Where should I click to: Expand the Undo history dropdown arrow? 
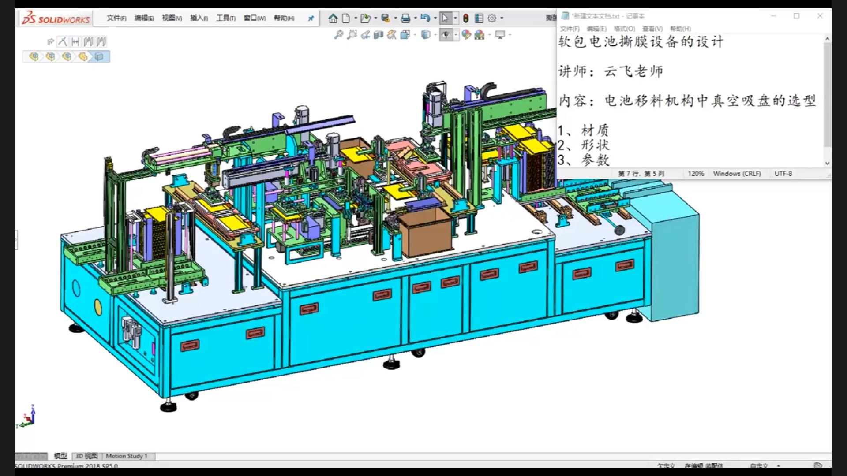coord(435,18)
